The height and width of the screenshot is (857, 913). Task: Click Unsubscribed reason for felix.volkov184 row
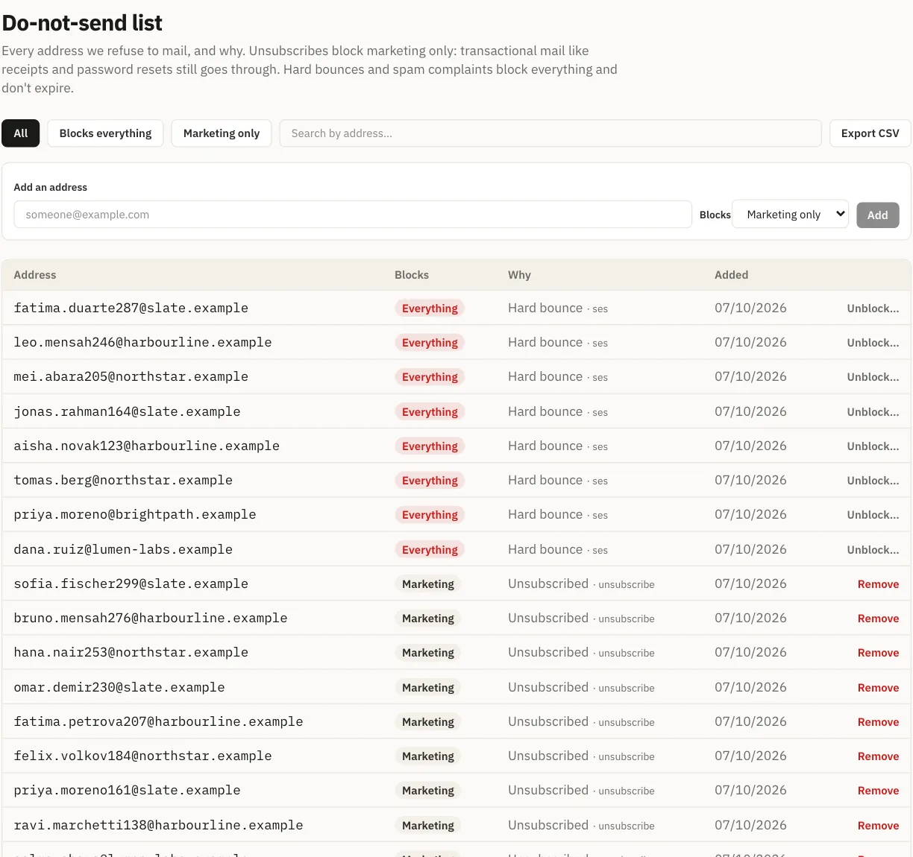coord(548,756)
